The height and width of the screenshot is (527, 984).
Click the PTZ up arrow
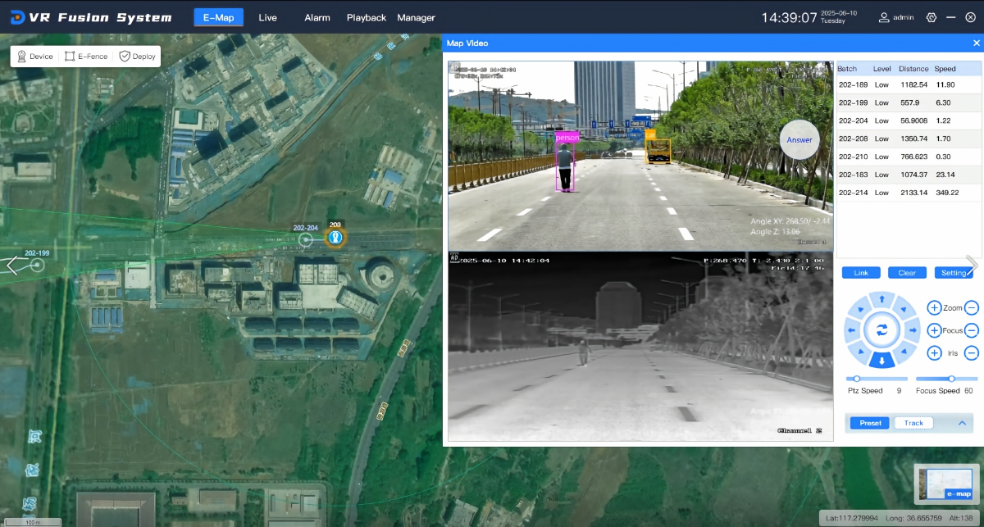click(881, 299)
